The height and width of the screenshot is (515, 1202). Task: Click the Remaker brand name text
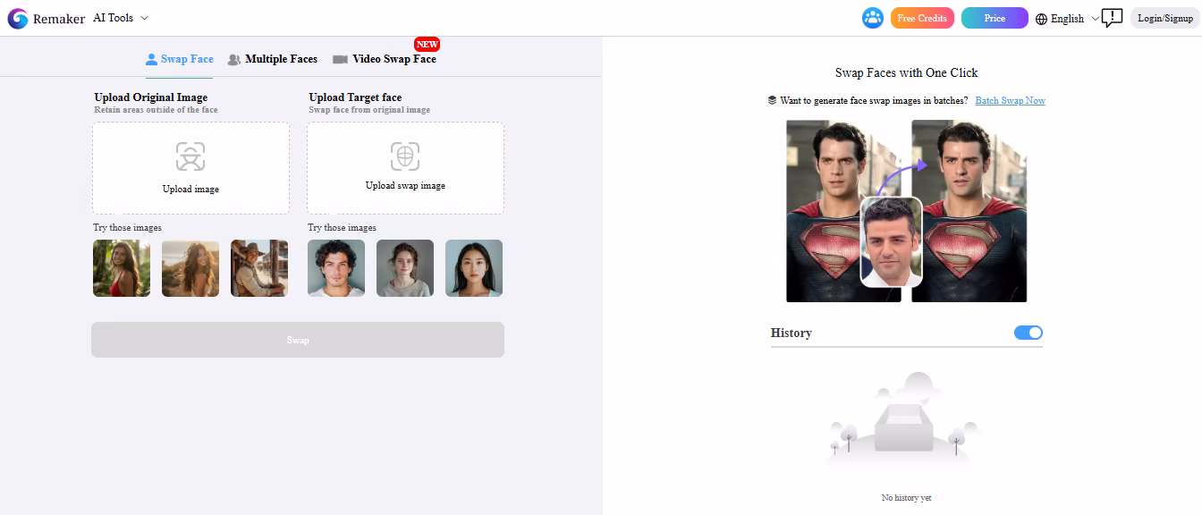[59, 18]
